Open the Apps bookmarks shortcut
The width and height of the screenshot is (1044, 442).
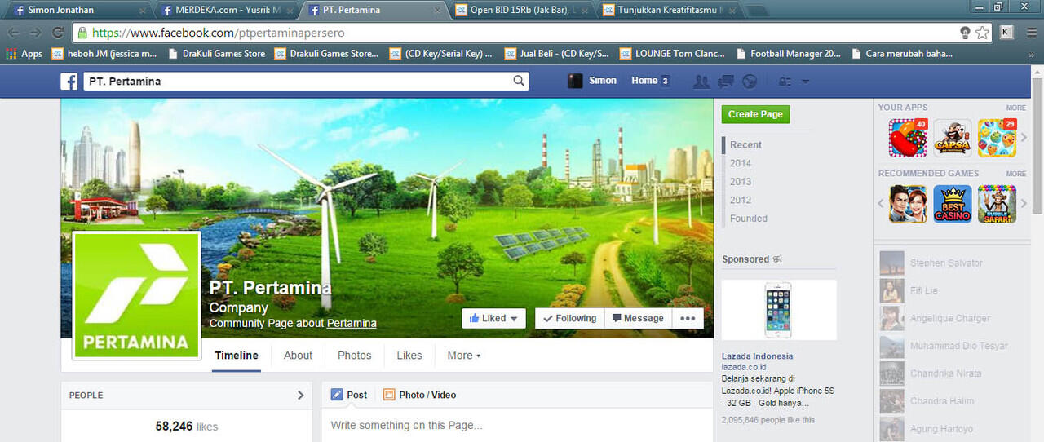pos(24,54)
